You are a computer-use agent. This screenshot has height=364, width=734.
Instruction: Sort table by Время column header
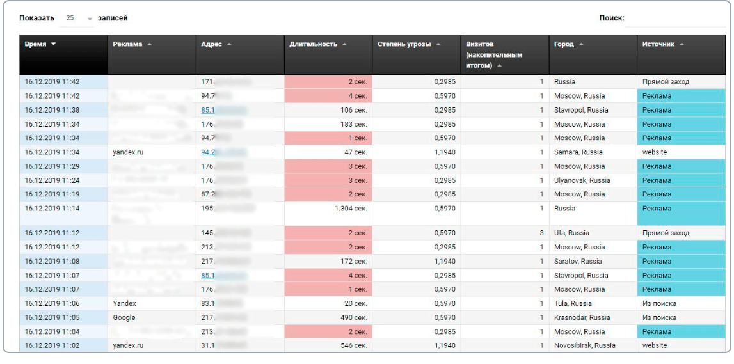(63, 55)
